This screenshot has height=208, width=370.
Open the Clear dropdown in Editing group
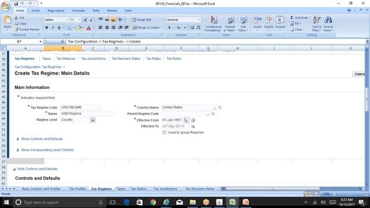coord(297,29)
